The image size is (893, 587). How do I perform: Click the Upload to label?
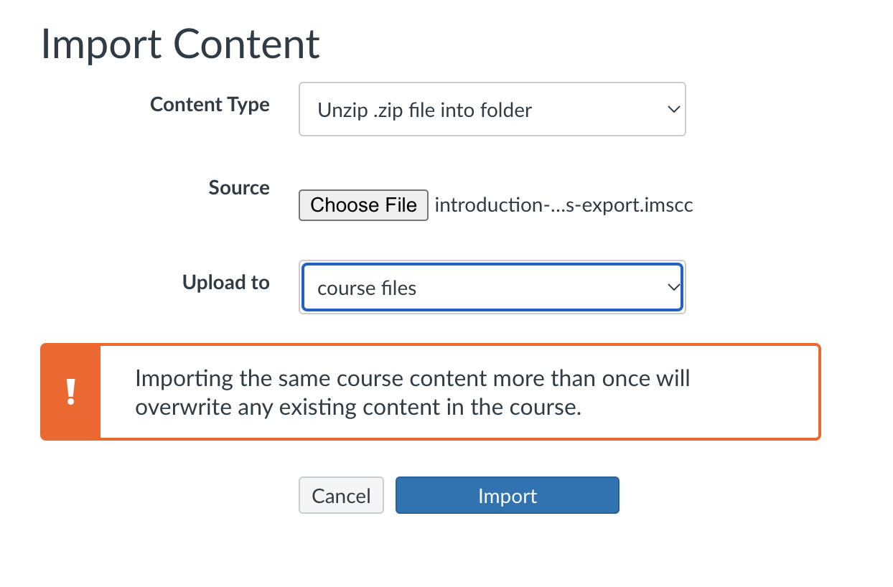[226, 283]
